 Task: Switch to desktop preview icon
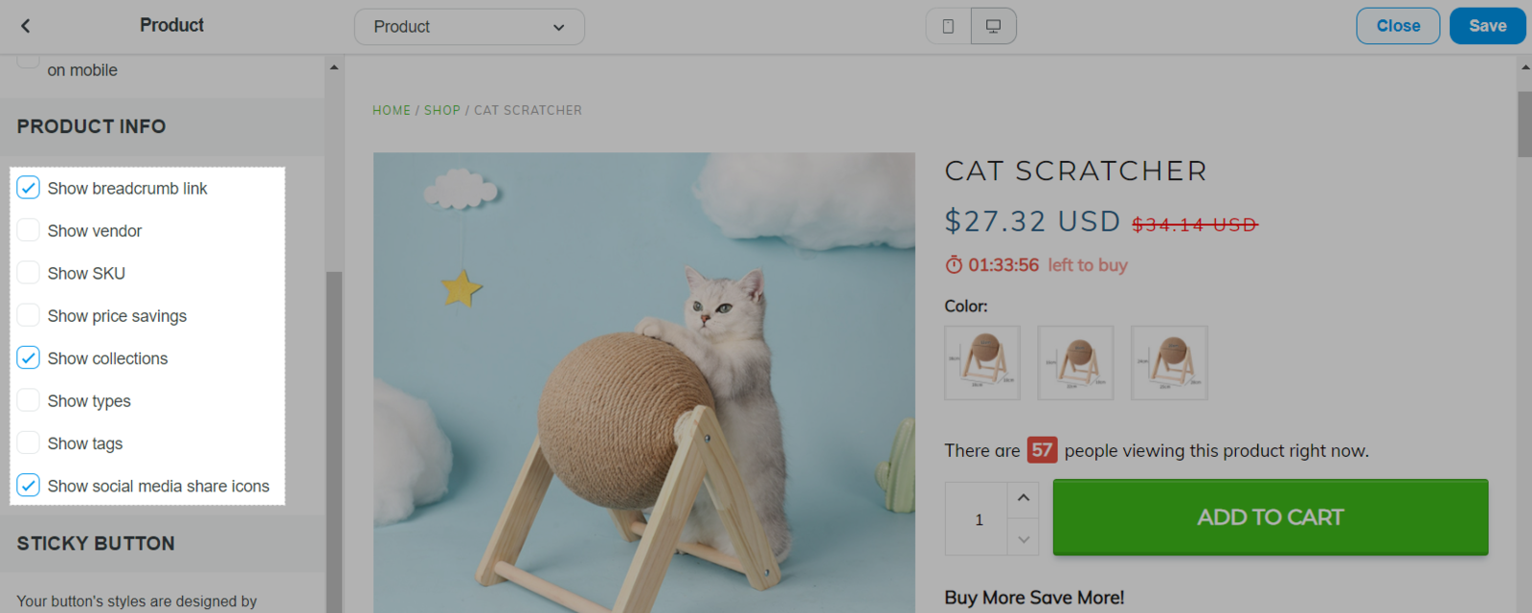tap(993, 27)
